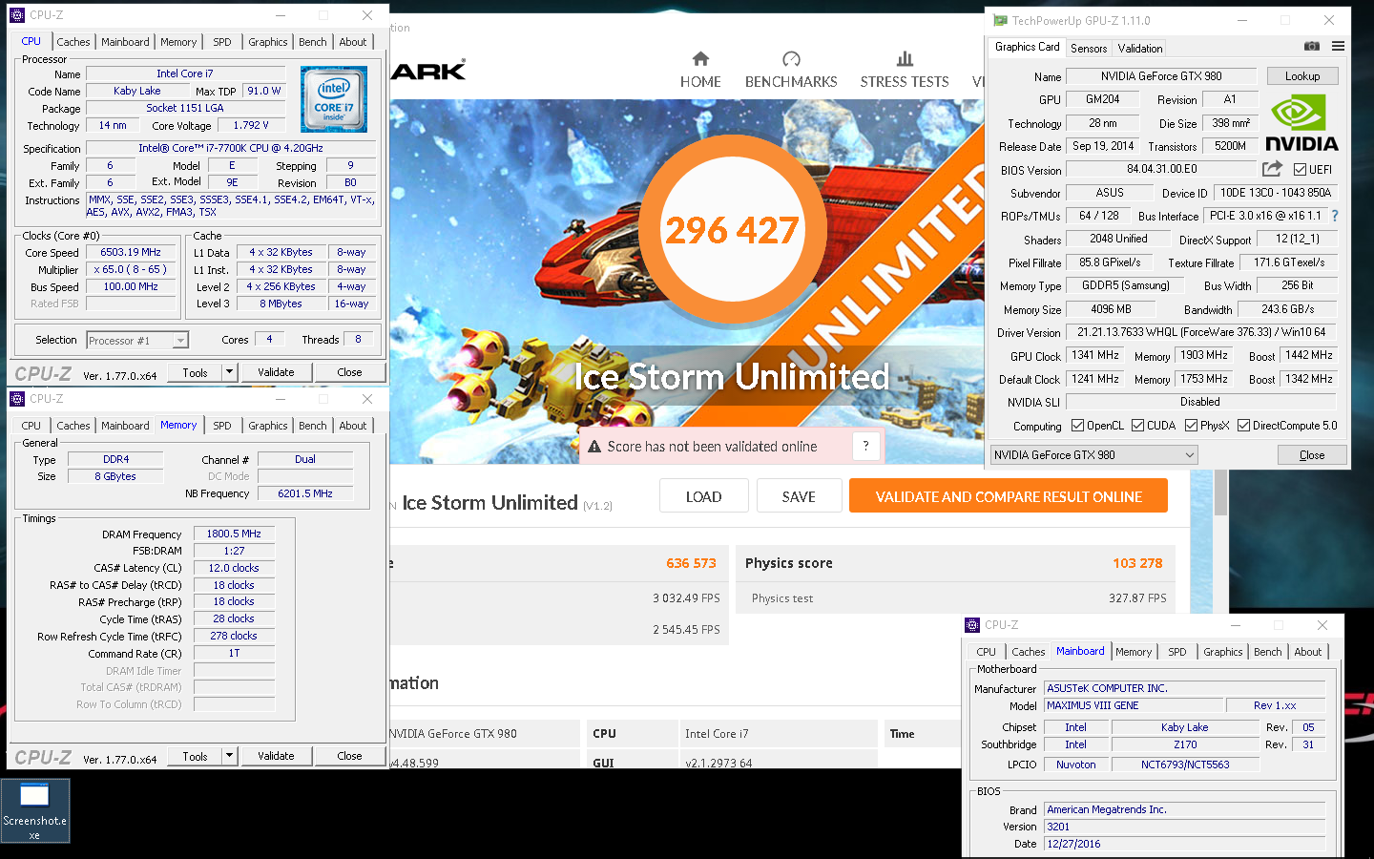Switch to Caches tab in top CPU-Z

(73, 42)
